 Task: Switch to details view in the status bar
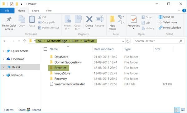(177, 110)
